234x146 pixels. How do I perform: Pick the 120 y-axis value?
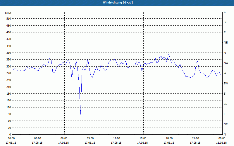coord(9,107)
